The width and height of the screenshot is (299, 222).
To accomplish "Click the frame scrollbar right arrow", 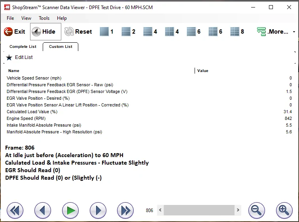I will point(238,210).
